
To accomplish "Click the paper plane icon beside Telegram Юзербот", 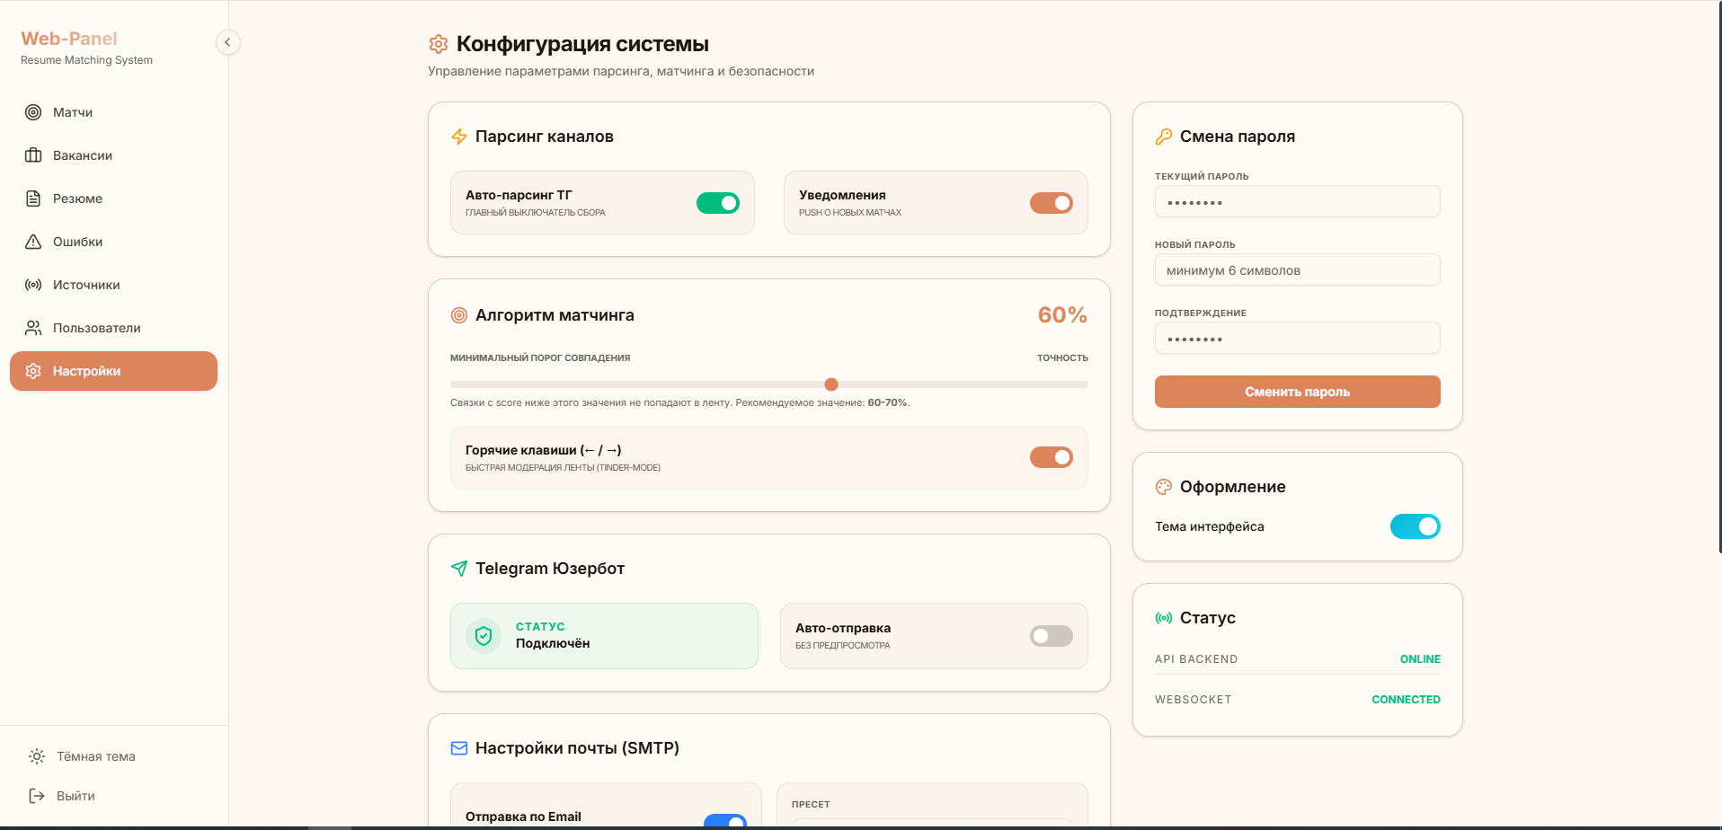I will tap(459, 569).
